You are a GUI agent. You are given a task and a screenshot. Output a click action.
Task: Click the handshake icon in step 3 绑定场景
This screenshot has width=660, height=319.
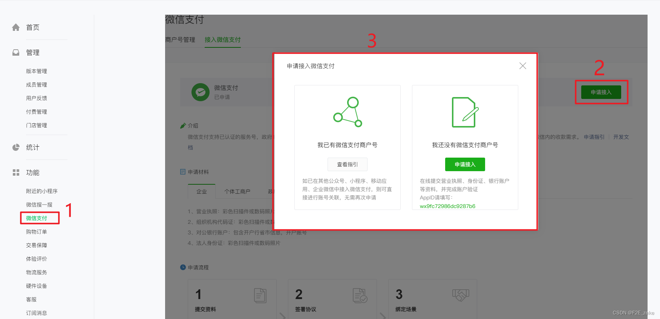pyautogui.click(x=461, y=295)
